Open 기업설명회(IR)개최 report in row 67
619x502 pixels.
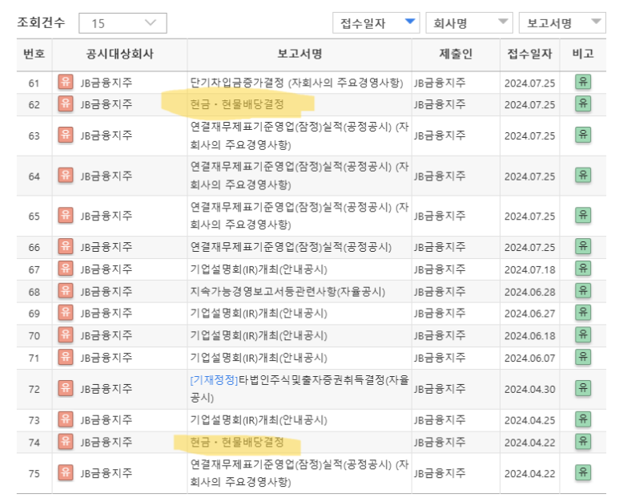click(x=259, y=269)
